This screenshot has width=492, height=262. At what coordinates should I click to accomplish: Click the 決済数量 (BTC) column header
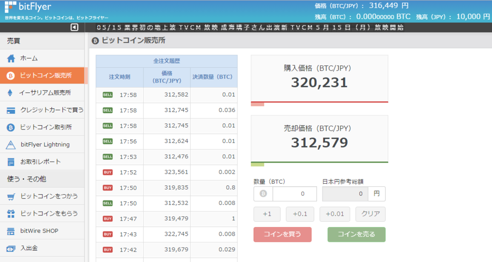(x=214, y=77)
